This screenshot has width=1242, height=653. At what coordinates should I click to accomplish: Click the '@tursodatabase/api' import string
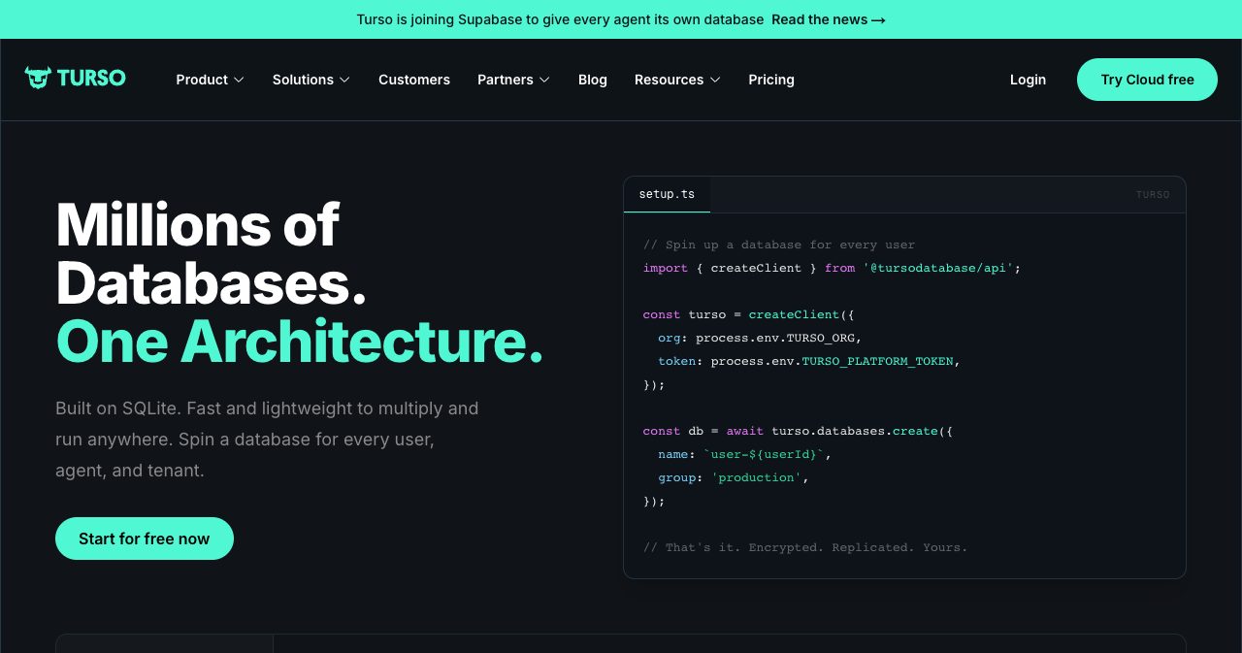tap(938, 268)
